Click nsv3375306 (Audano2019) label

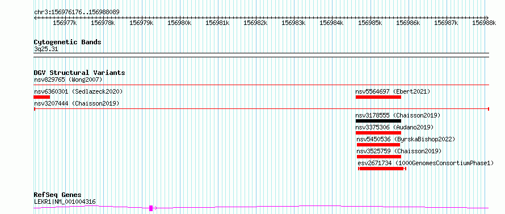click(394, 127)
